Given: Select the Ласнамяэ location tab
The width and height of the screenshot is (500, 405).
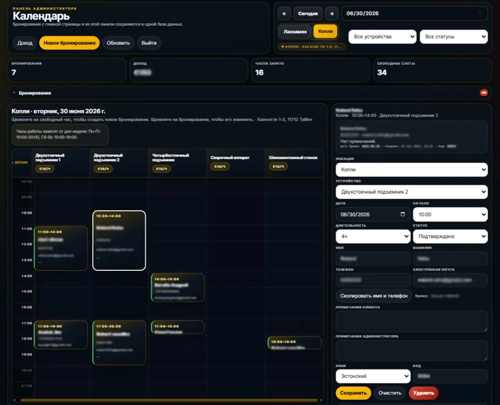Looking at the screenshot, I should [x=295, y=32].
